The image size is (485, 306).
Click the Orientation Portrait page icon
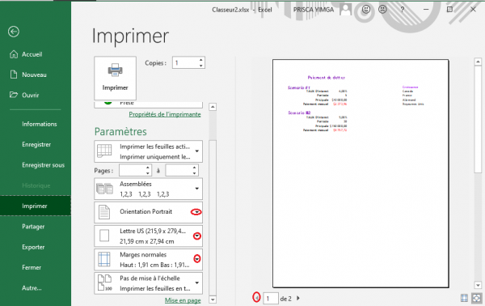pos(104,212)
